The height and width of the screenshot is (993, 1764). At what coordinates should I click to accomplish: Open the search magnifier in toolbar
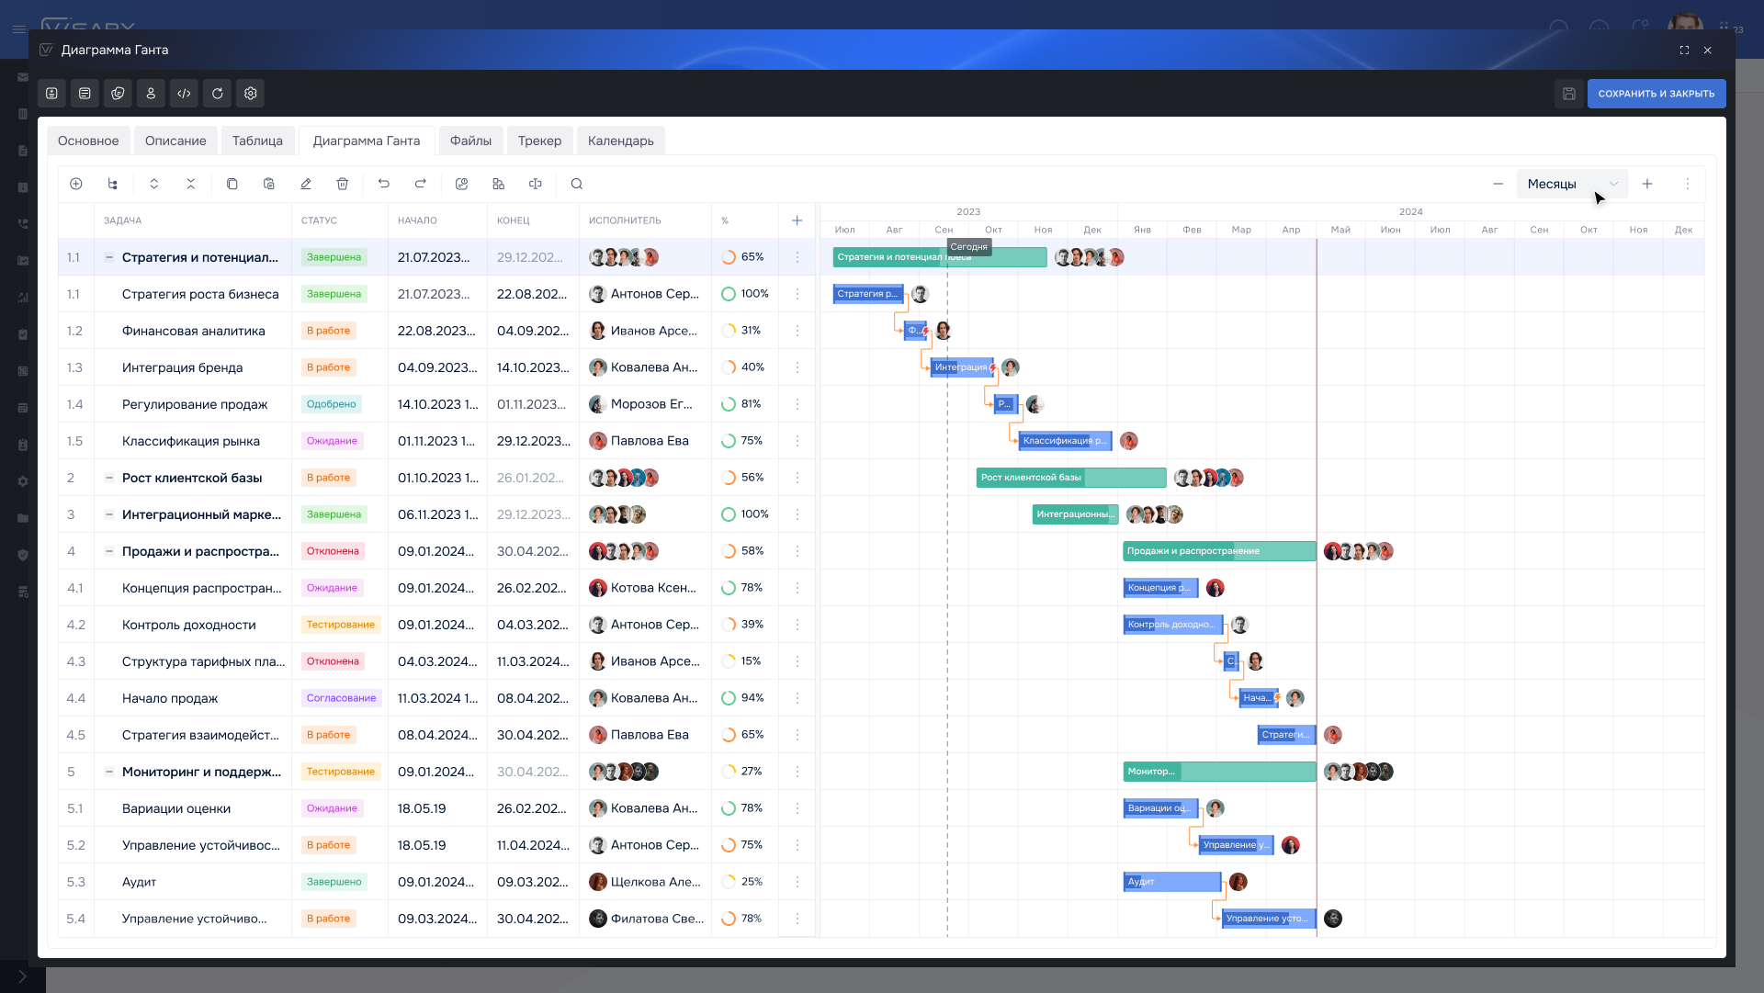(x=577, y=184)
